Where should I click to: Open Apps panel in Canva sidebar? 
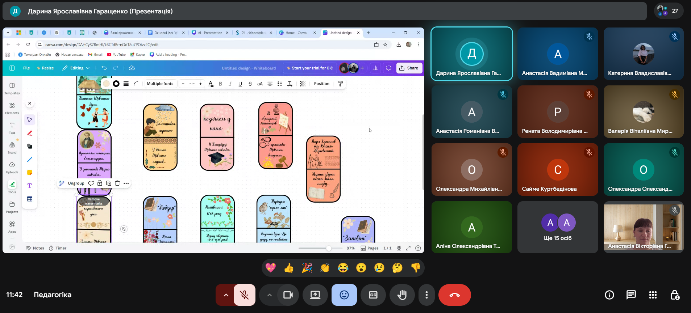(12, 227)
